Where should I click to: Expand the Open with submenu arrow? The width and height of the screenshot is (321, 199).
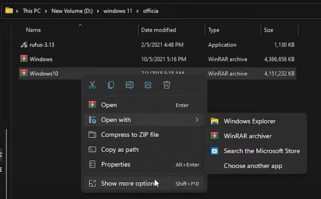197,120
